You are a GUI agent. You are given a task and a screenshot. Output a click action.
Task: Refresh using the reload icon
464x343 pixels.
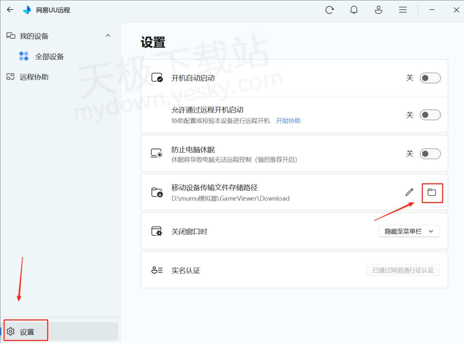329,10
